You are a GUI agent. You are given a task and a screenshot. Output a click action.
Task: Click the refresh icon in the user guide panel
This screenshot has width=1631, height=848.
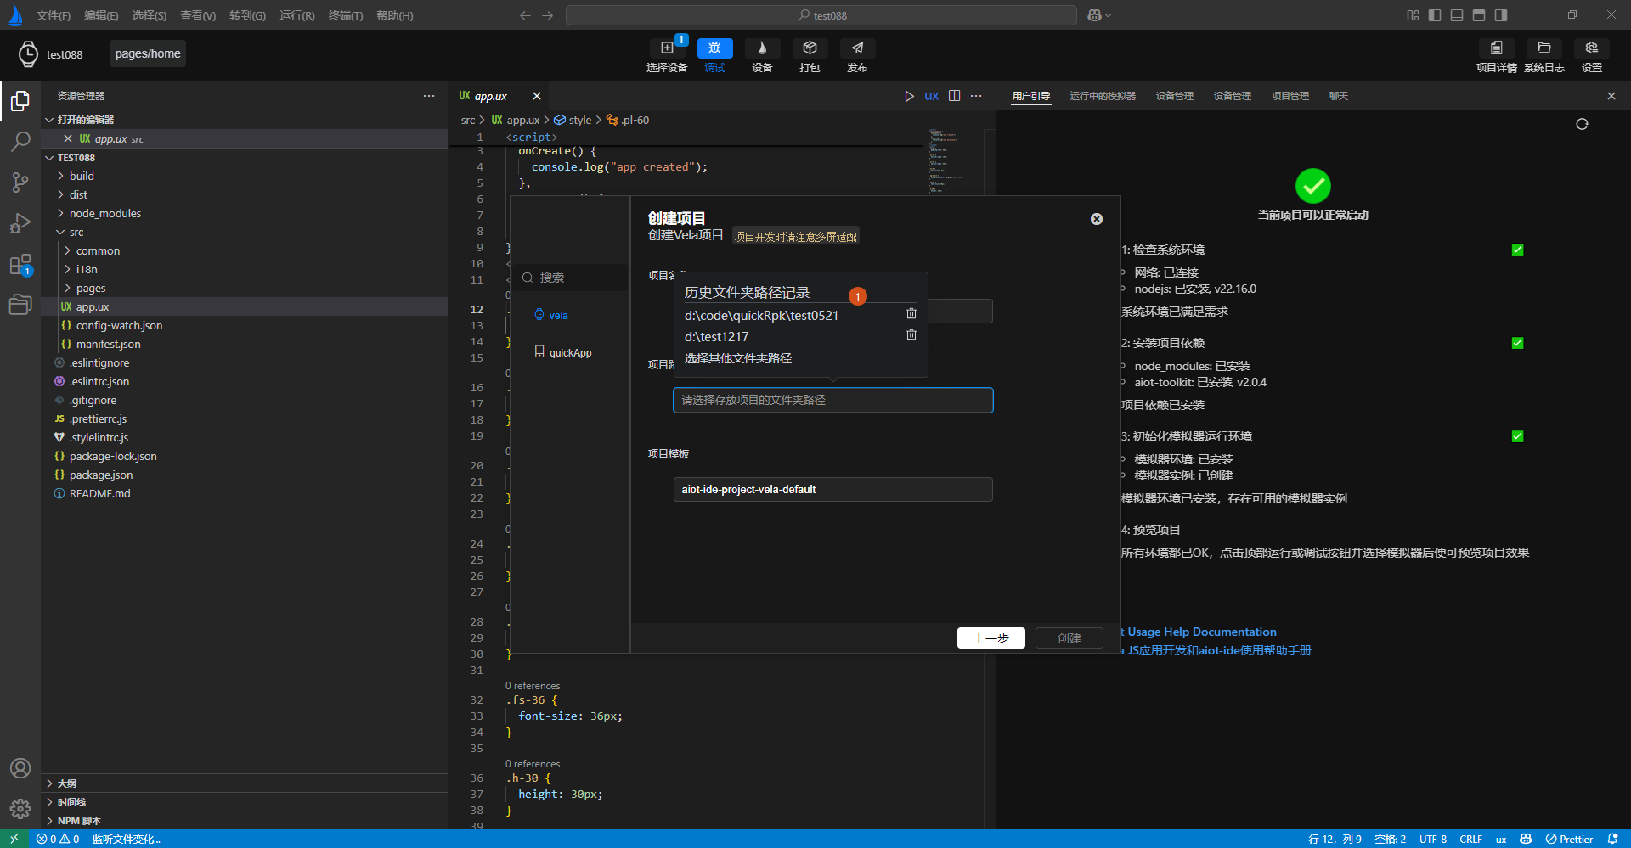tap(1582, 124)
